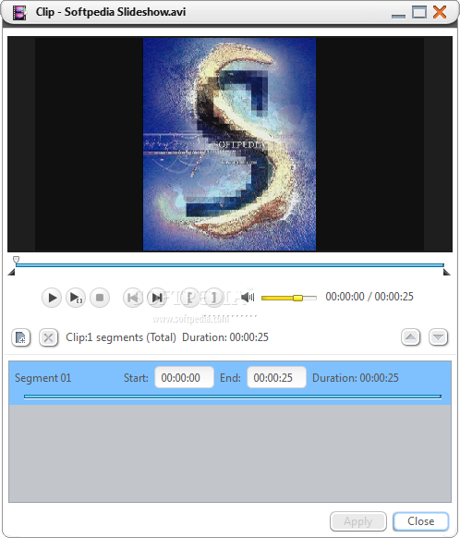The width and height of the screenshot is (460, 538).
Task: Click the Segment 01 range bar
Action: point(233,397)
